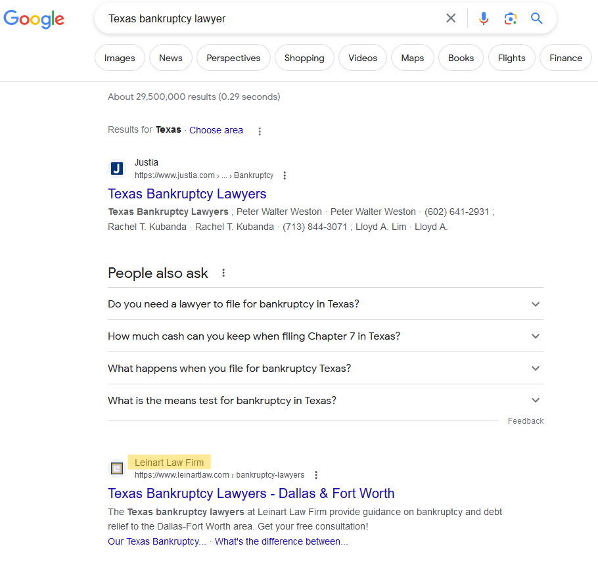Open Texas Bankruptcy Lawyers - Dallas & Fort Worth
This screenshot has height=565, width=598.
click(x=251, y=493)
